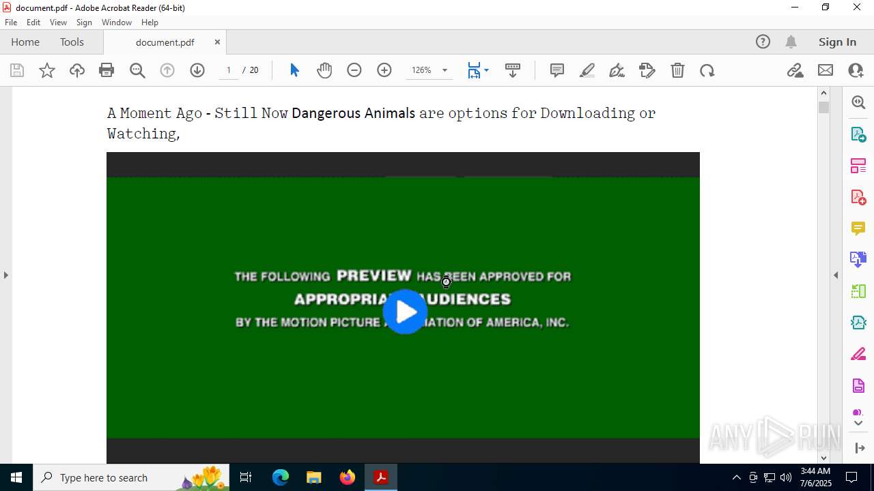Open Firefox from the taskbar
Viewport: 874px width, 491px height.
348,477
